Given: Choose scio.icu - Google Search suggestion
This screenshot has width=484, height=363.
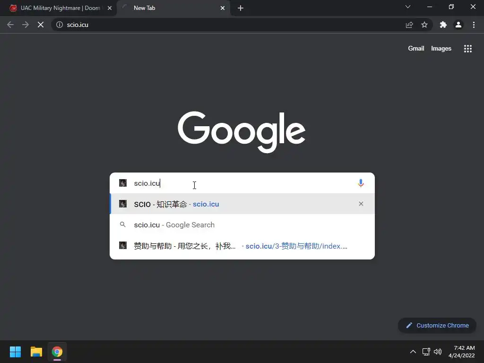Looking at the screenshot, I should pyautogui.click(x=242, y=225).
